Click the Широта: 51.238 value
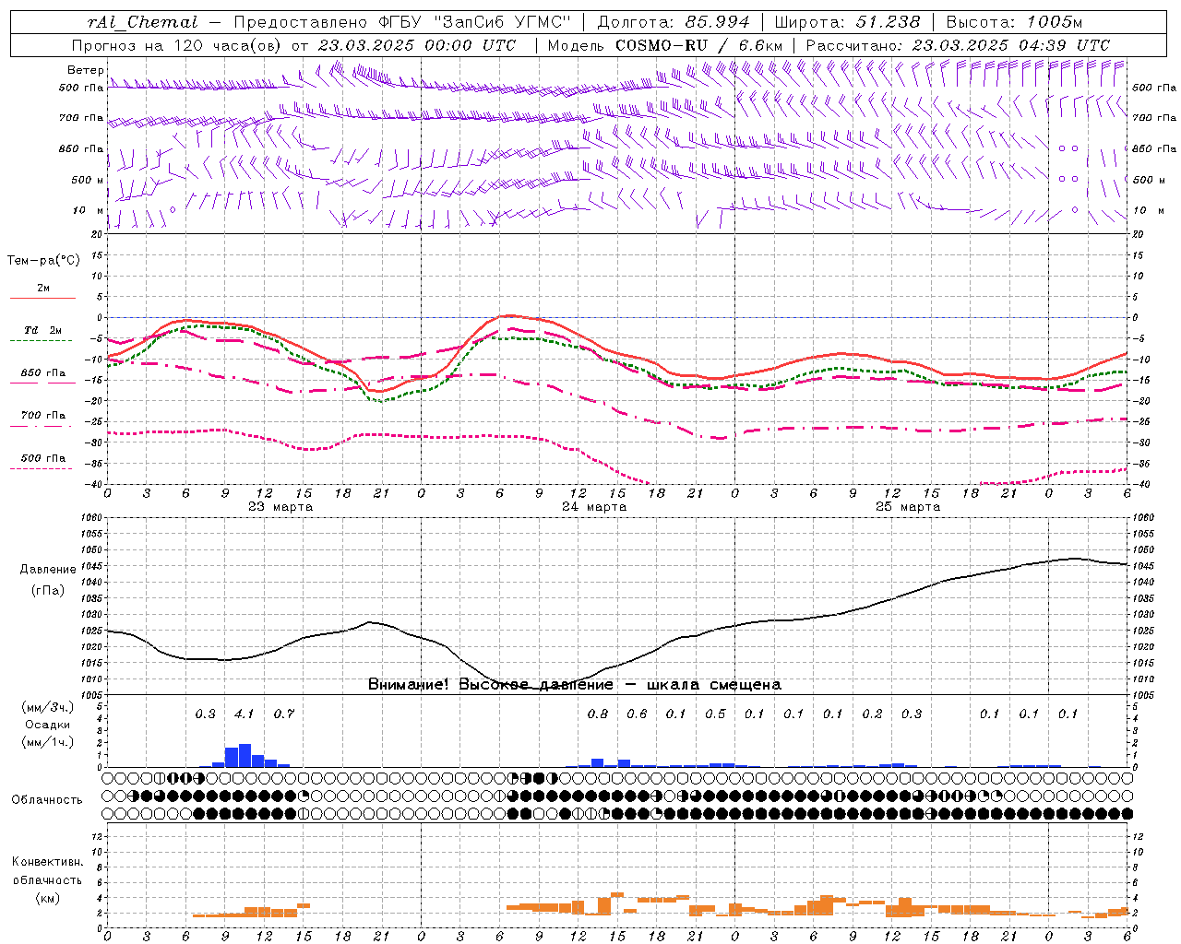Viewport: 1181px width, 944px height. (x=848, y=22)
